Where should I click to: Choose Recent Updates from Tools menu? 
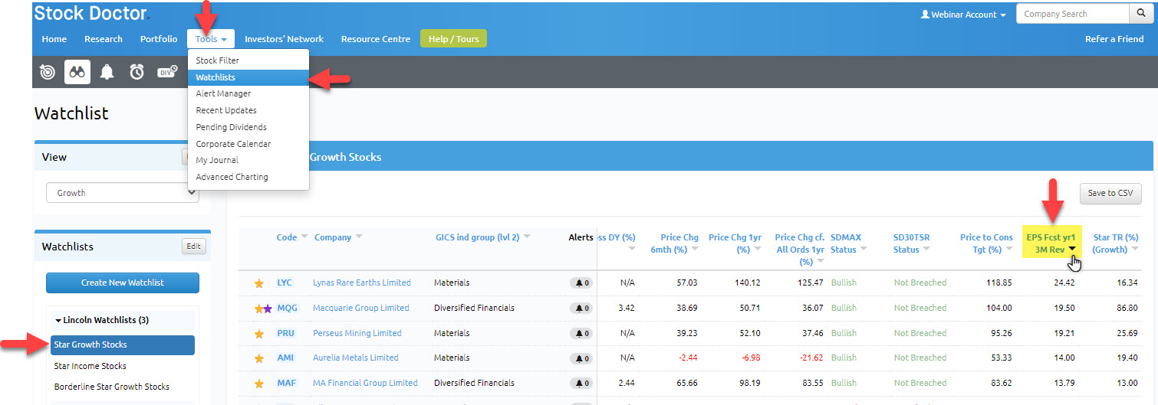[248, 110]
